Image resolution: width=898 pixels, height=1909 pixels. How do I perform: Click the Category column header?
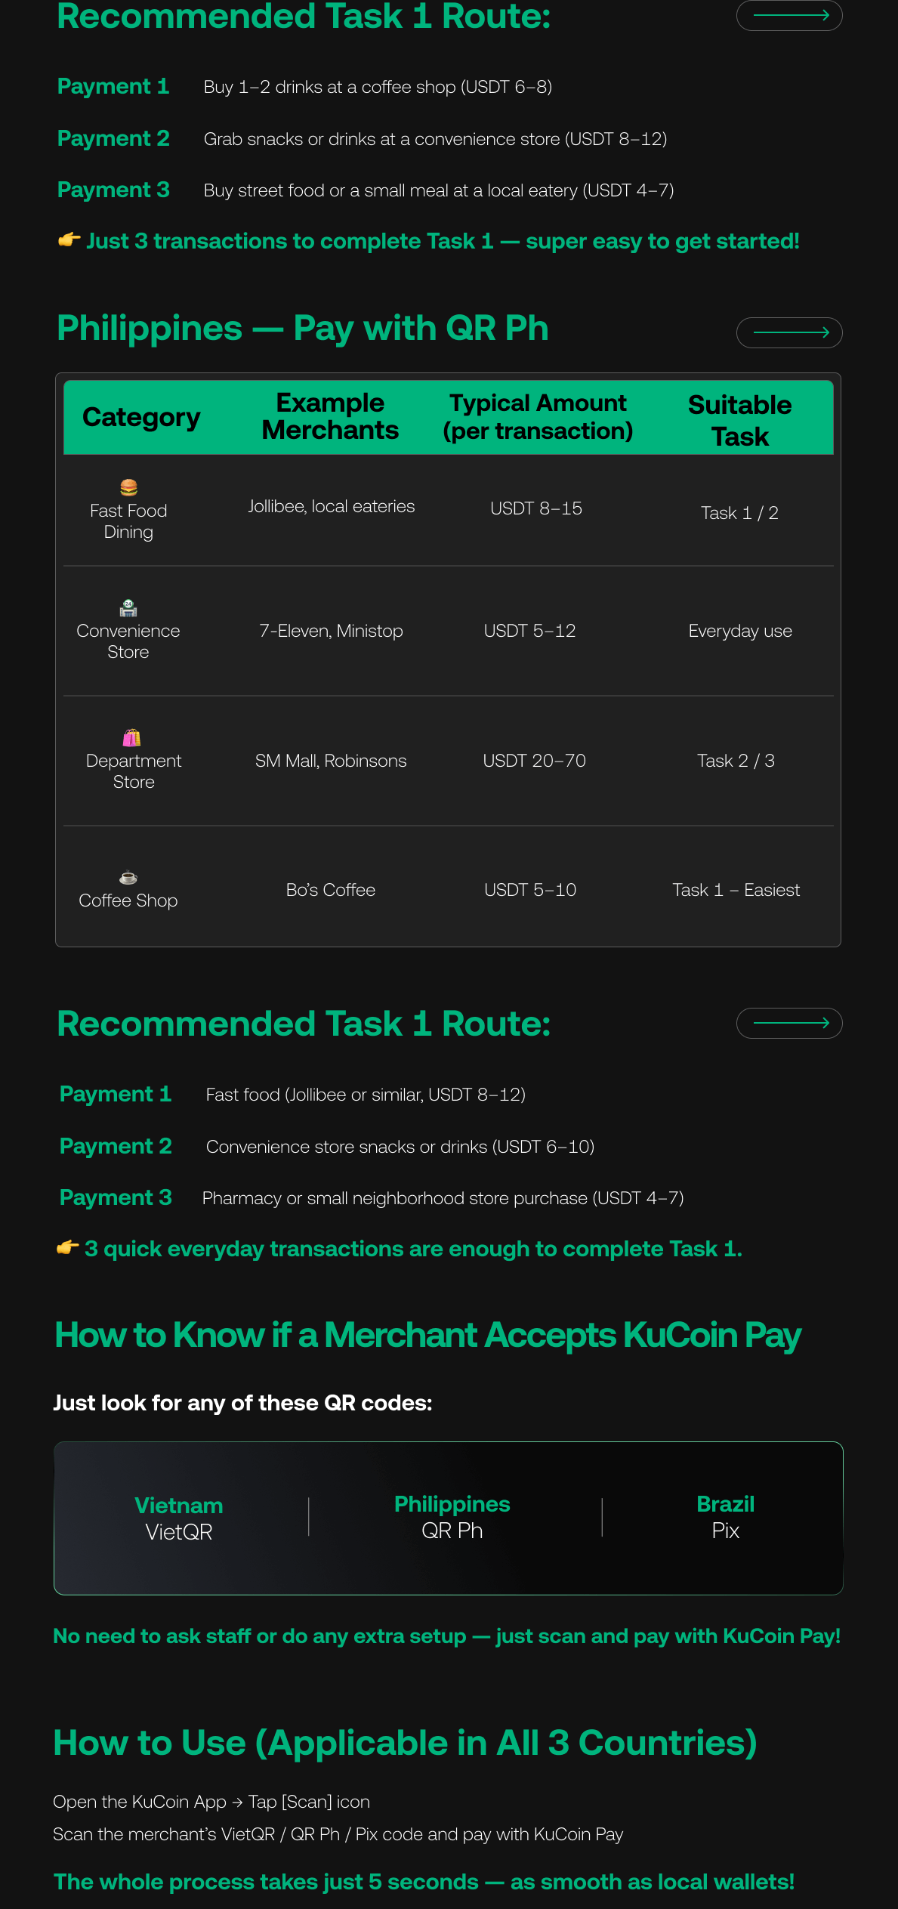[141, 417]
